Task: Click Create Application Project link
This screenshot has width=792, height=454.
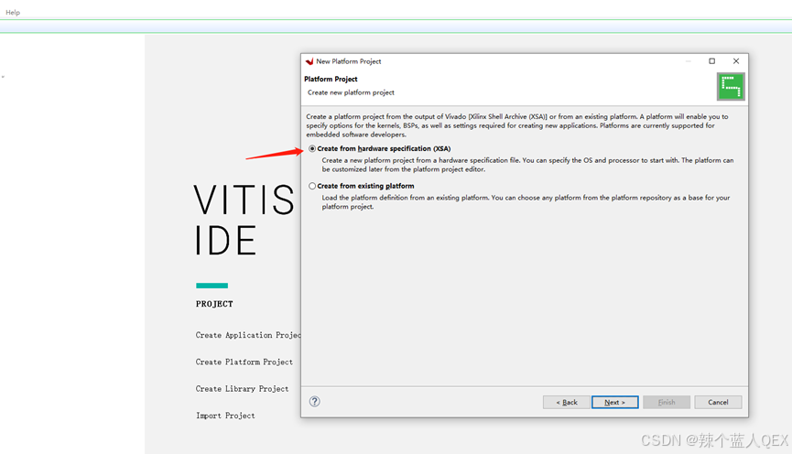Action: click(248, 335)
